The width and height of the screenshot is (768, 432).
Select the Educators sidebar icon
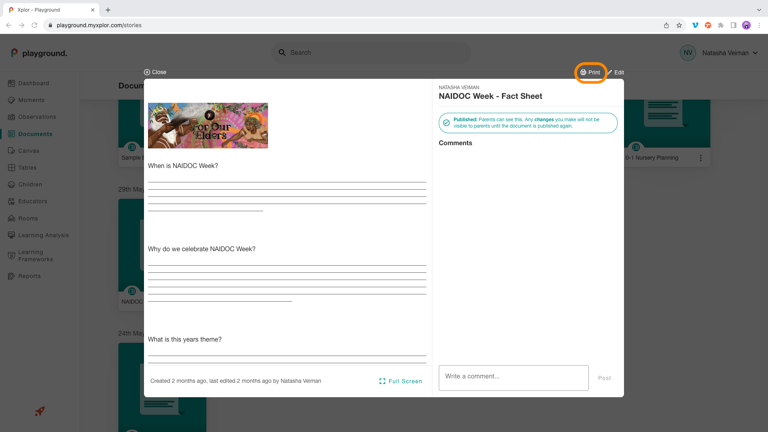tap(11, 201)
